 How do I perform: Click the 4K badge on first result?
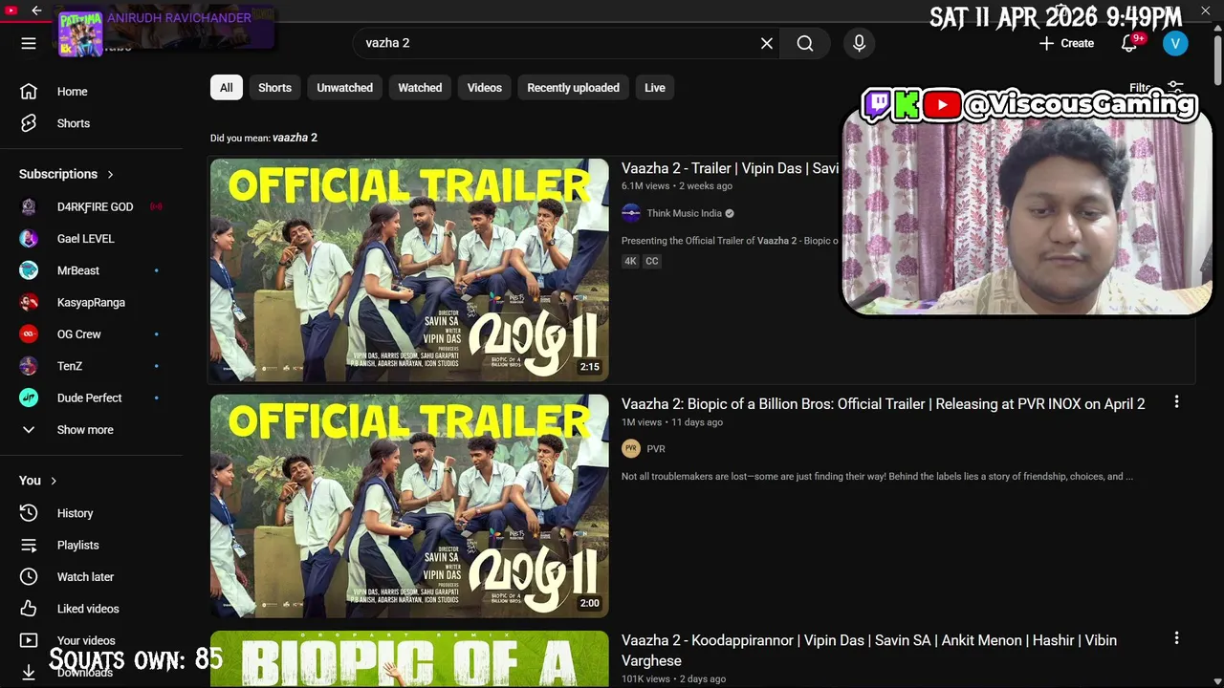[630, 261]
